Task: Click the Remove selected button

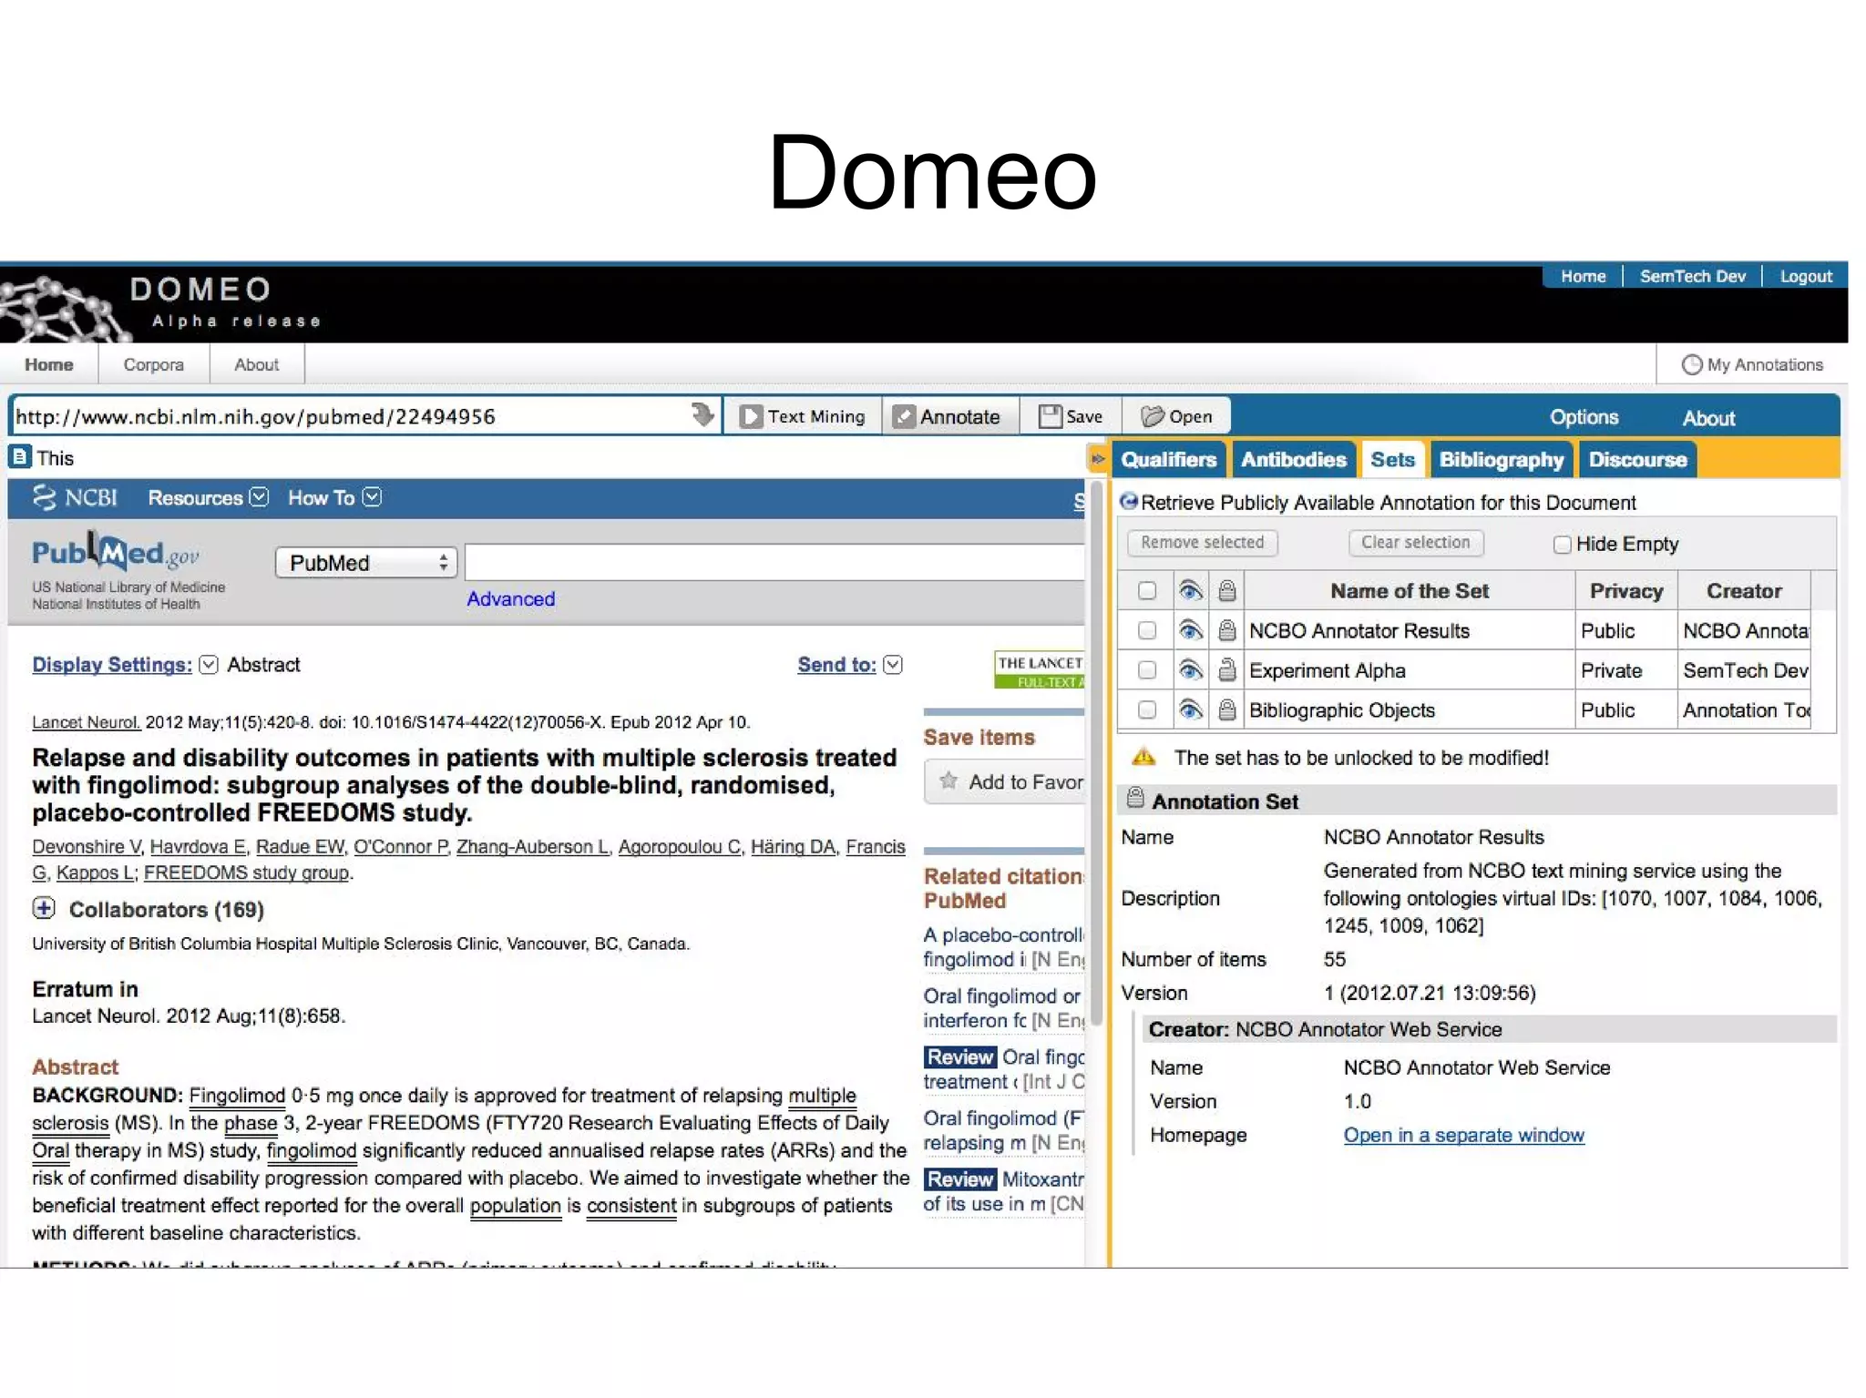Action: (1202, 543)
